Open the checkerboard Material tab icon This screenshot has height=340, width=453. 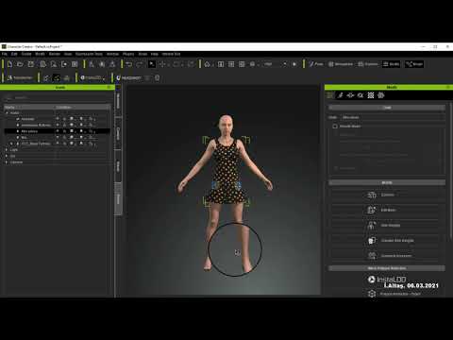pos(371,95)
